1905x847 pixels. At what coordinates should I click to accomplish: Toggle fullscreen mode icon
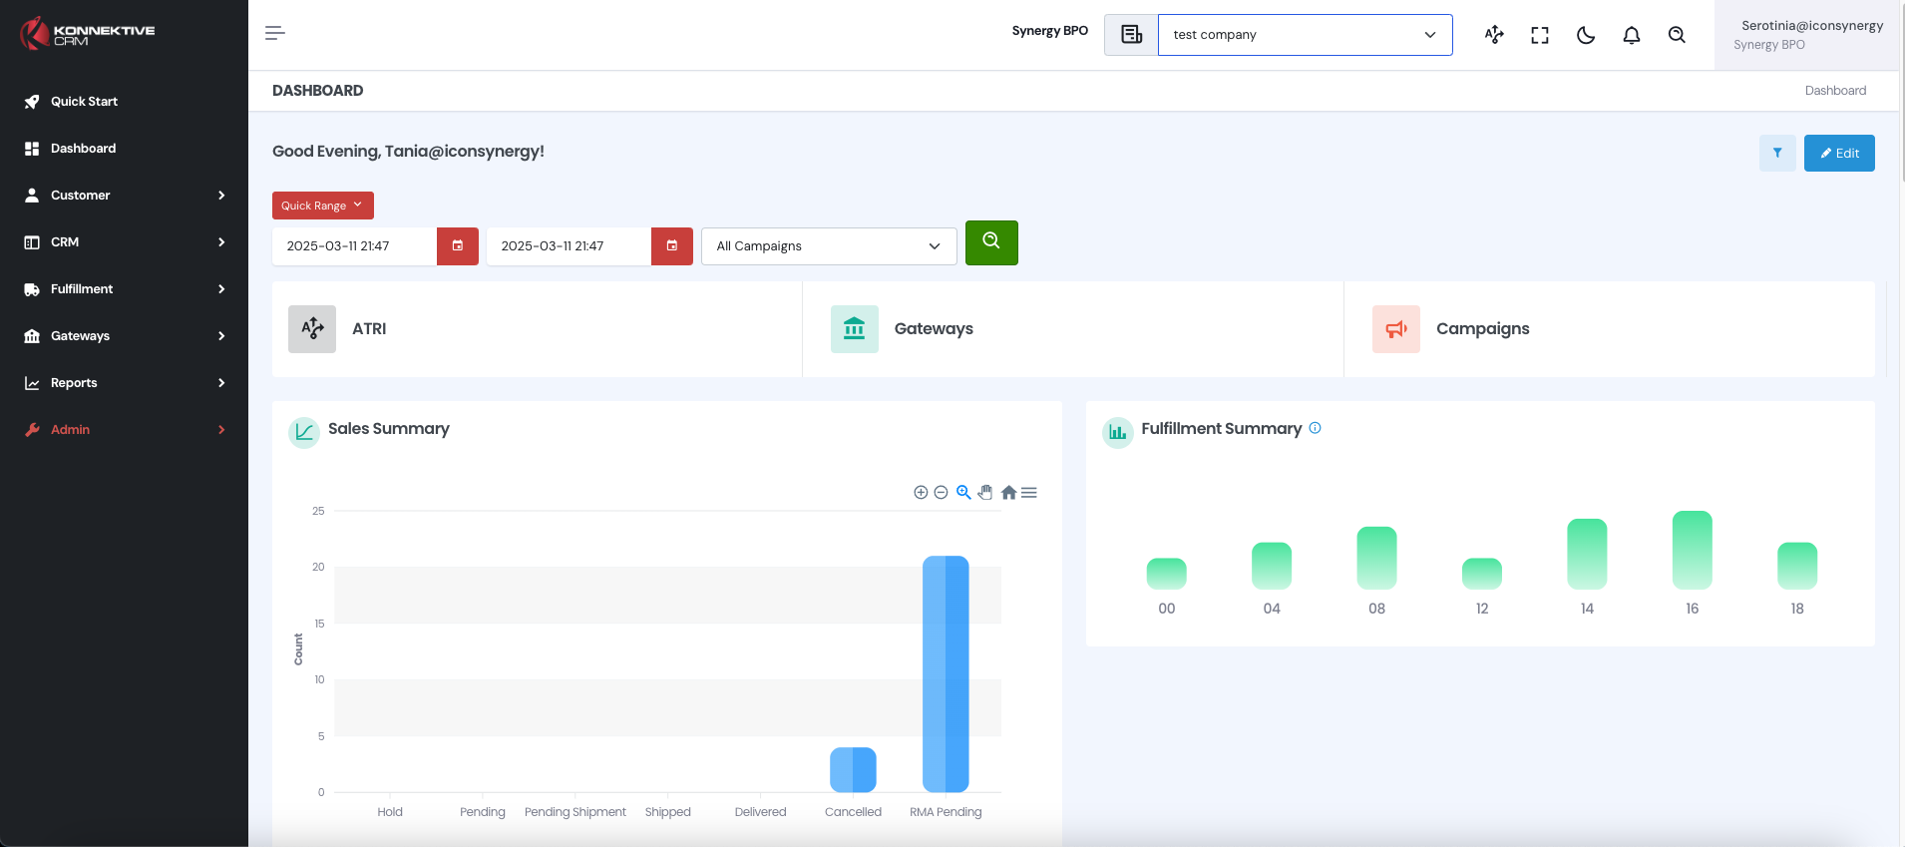tap(1539, 35)
